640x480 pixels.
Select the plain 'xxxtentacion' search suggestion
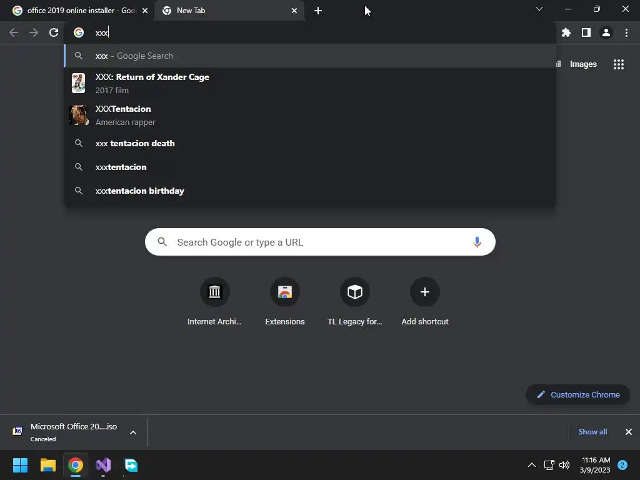click(310, 167)
